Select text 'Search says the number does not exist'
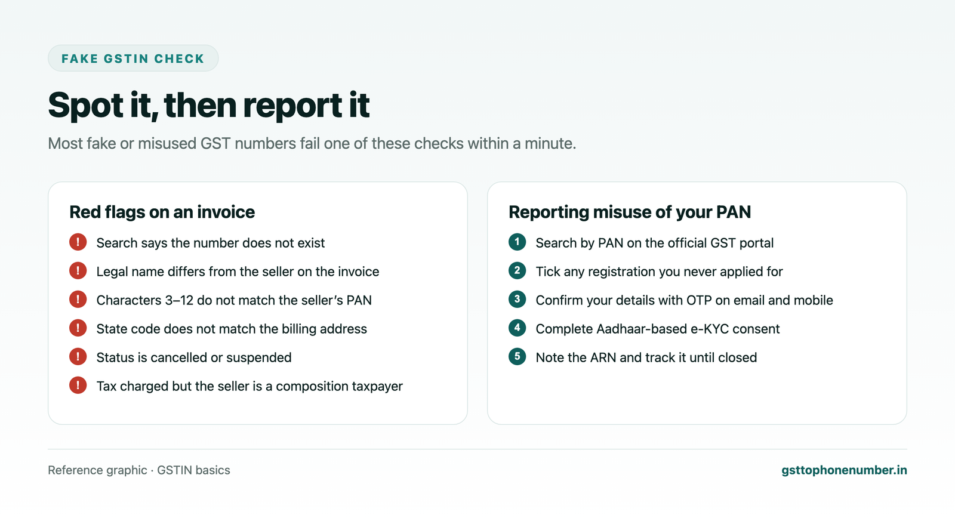Viewport: 955px width, 518px height. pos(211,243)
